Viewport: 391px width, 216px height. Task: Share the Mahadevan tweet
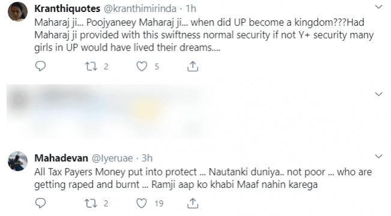click(x=193, y=203)
